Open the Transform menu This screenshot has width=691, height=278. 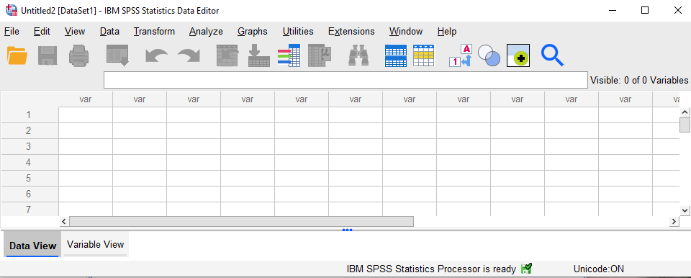pos(154,32)
